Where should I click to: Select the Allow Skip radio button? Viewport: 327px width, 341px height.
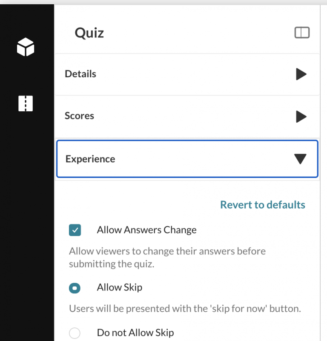pos(75,287)
